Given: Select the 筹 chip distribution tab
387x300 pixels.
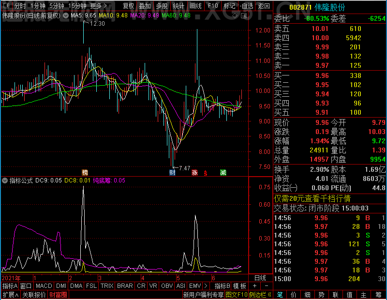Looking at the screenshot, I should pos(378,295).
